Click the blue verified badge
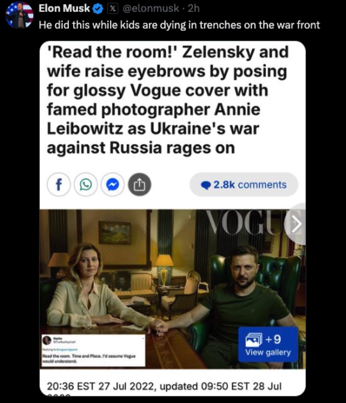 pyautogui.click(x=98, y=9)
